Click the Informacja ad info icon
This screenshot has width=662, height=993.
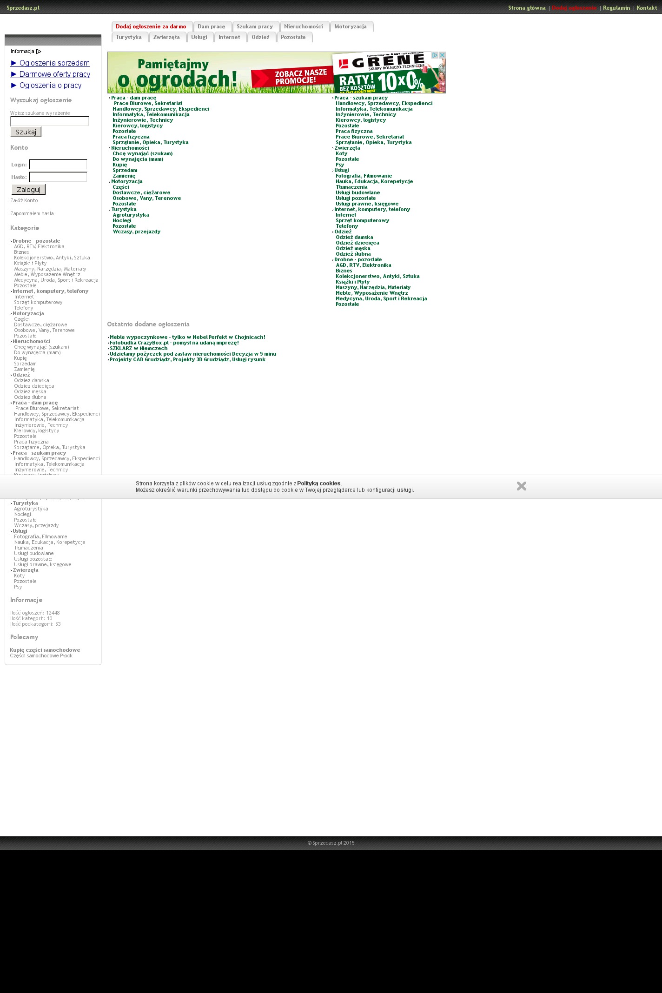click(39, 52)
